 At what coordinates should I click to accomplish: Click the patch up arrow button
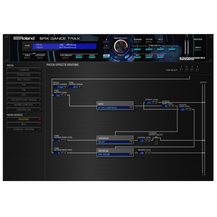(x=107, y=41)
